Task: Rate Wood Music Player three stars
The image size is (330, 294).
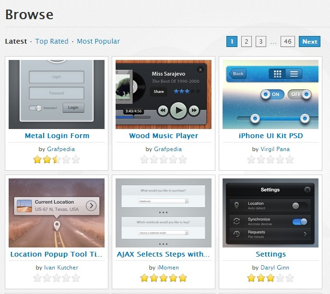Action: (164, 159)
